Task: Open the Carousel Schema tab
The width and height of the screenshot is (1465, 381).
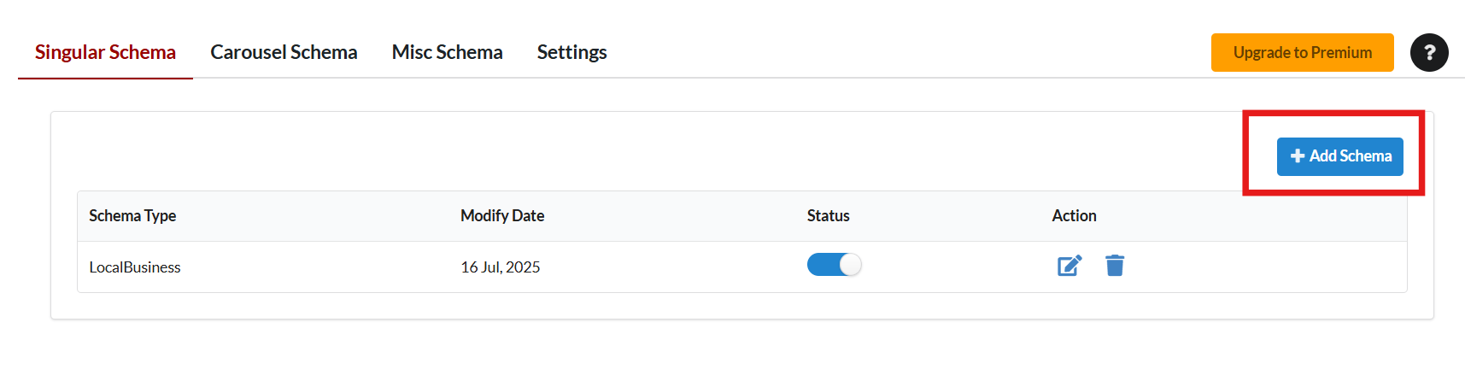Action: tap(284, 52)
